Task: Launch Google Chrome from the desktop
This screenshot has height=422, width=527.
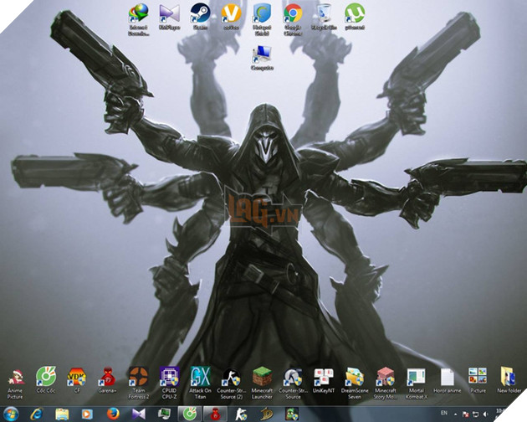Action: 293,19
